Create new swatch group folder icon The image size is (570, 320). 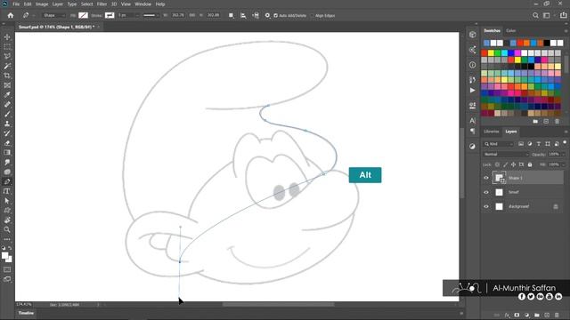click(x=535, y=121)
